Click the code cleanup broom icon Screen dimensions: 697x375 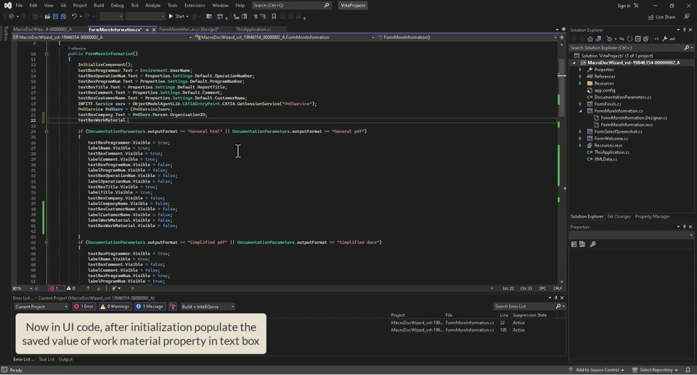coord(114,289)
